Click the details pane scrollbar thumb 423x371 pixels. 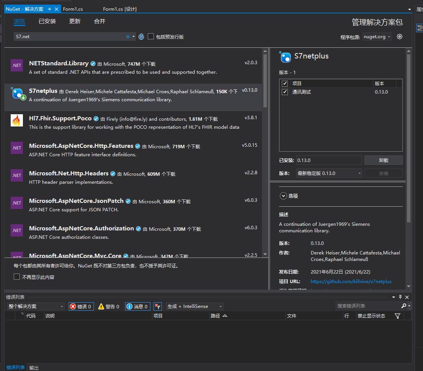pos(408,138)
